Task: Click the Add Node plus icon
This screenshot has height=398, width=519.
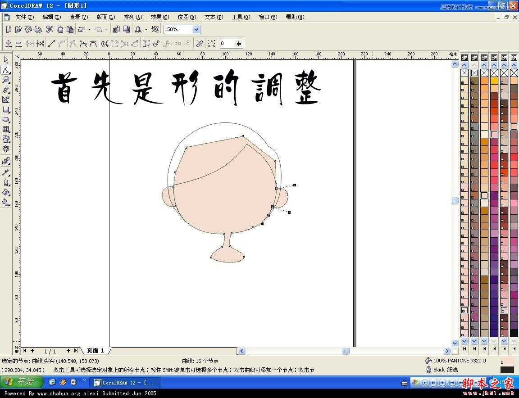Action: click(x=9, y=44)
